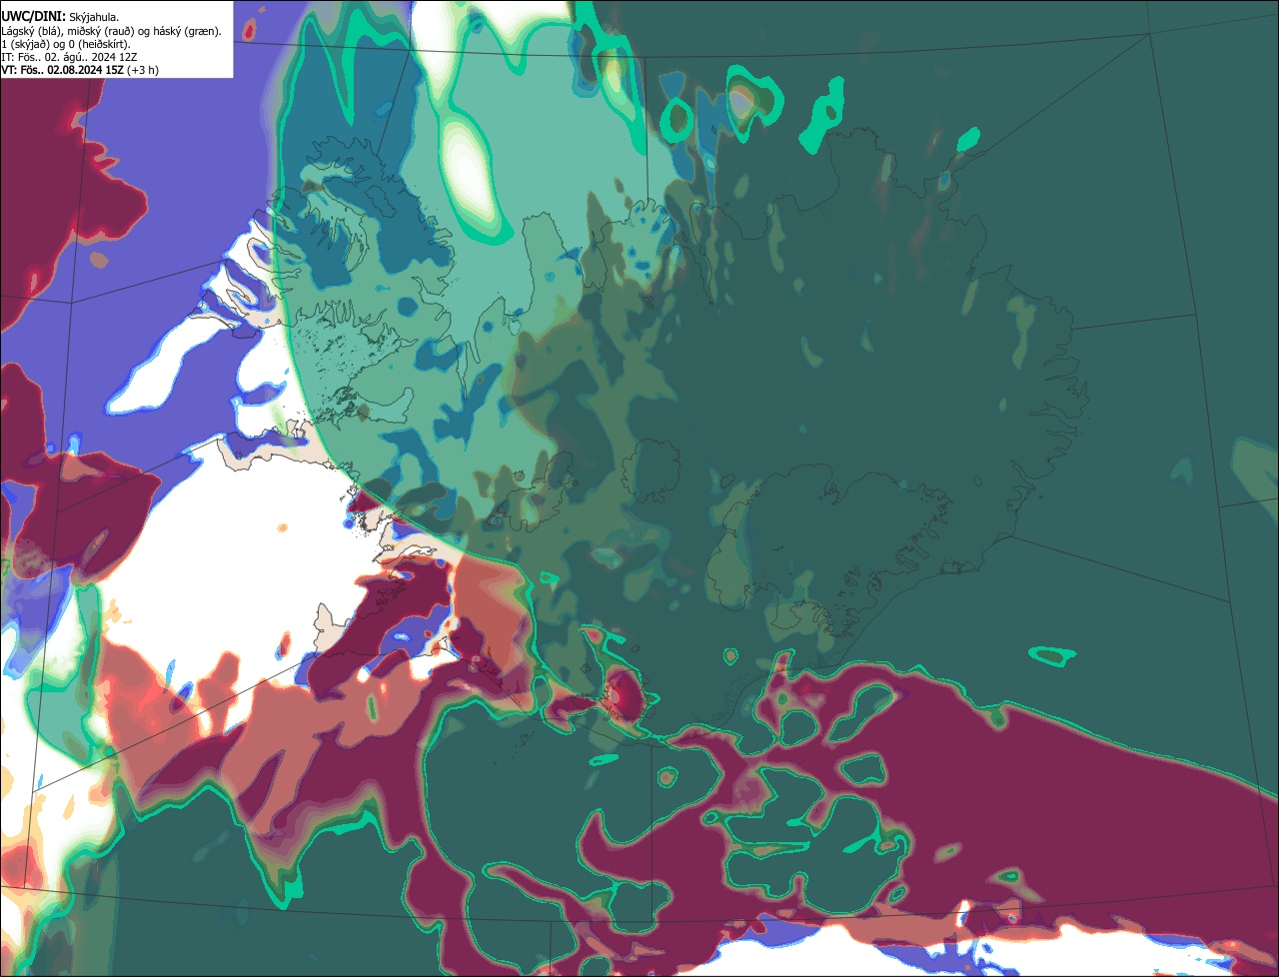This screenshot has width=1279, height=977.
Task: Click the 'UWC/DINI: Skýjahula.' title line
Action: pyautogui.click(x=60, y=17)
